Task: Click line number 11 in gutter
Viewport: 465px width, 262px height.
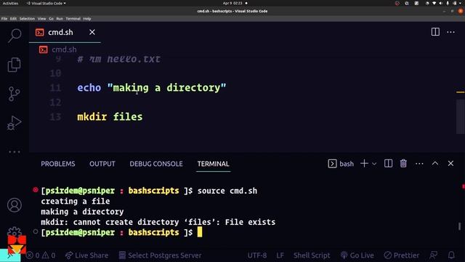Action: (55, 87)
